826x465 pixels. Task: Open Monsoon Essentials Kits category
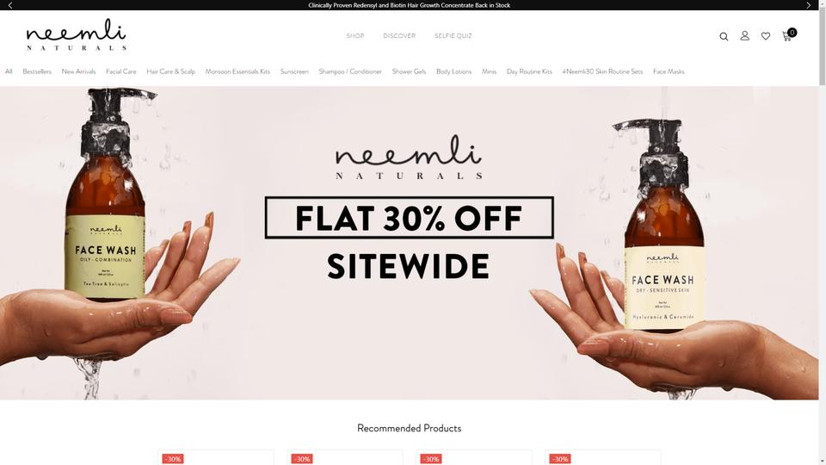pyautogui.click(x=237, y=71)
